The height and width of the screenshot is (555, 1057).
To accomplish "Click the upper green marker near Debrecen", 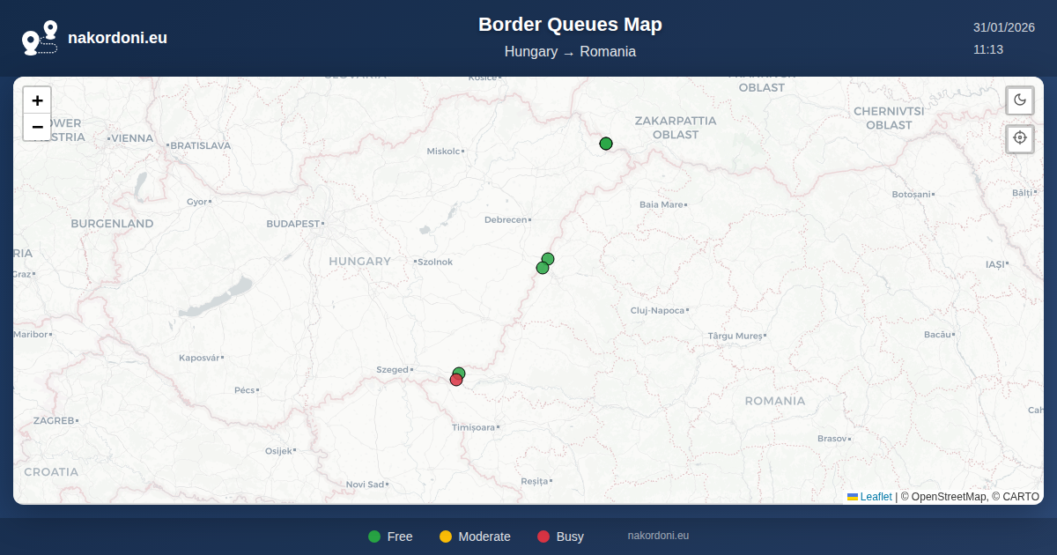I will click(548, 258).
